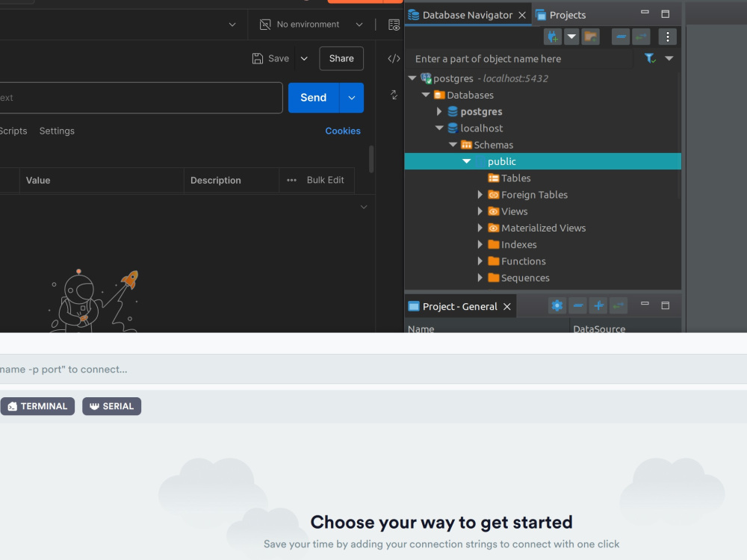Focus the ssh connection command input
Screen dimensions: 747x560
[373, 369]
